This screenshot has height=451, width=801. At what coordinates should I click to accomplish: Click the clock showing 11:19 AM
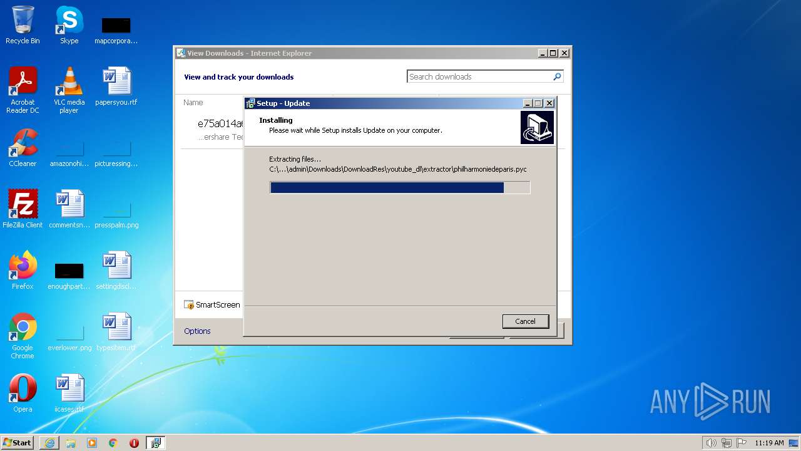coord(769,443)
